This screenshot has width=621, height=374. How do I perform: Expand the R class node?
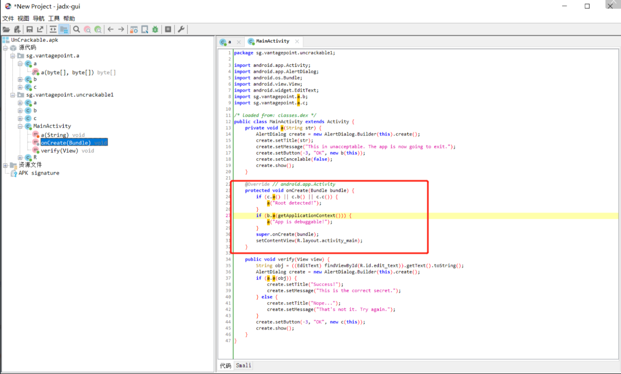click(x=20, y=157)
